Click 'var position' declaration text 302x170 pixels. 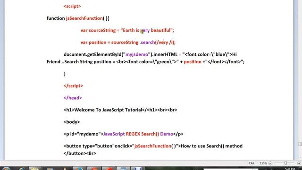point(93,42)
